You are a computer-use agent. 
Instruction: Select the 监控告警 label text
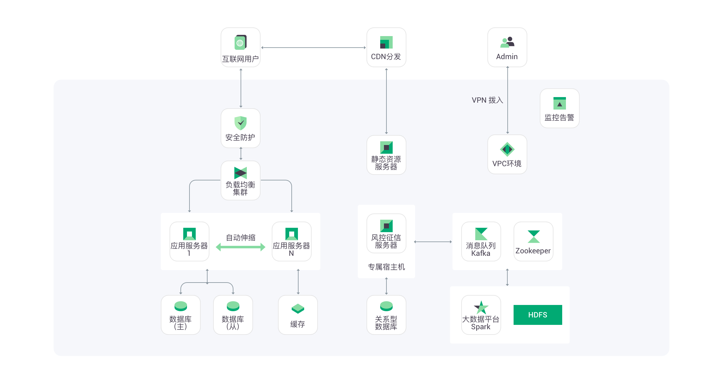coord(559,118)
